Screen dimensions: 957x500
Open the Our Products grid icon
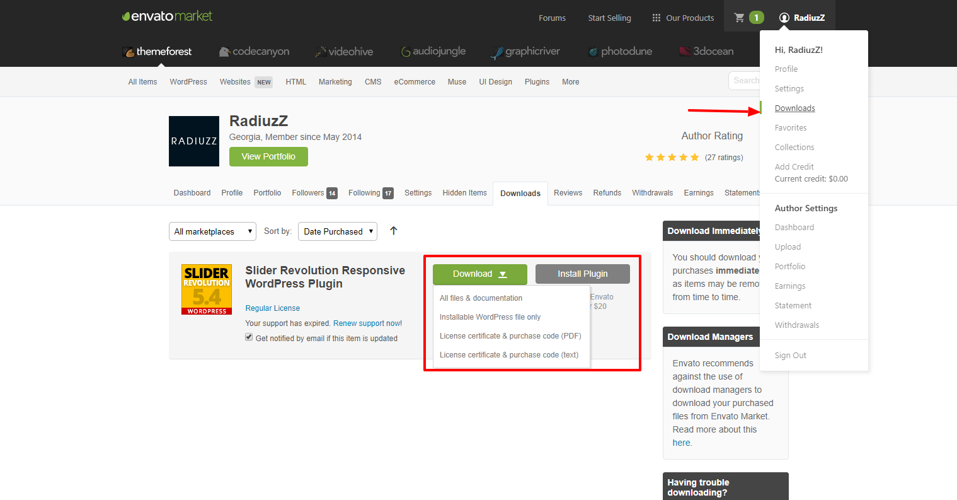point(656,18)
